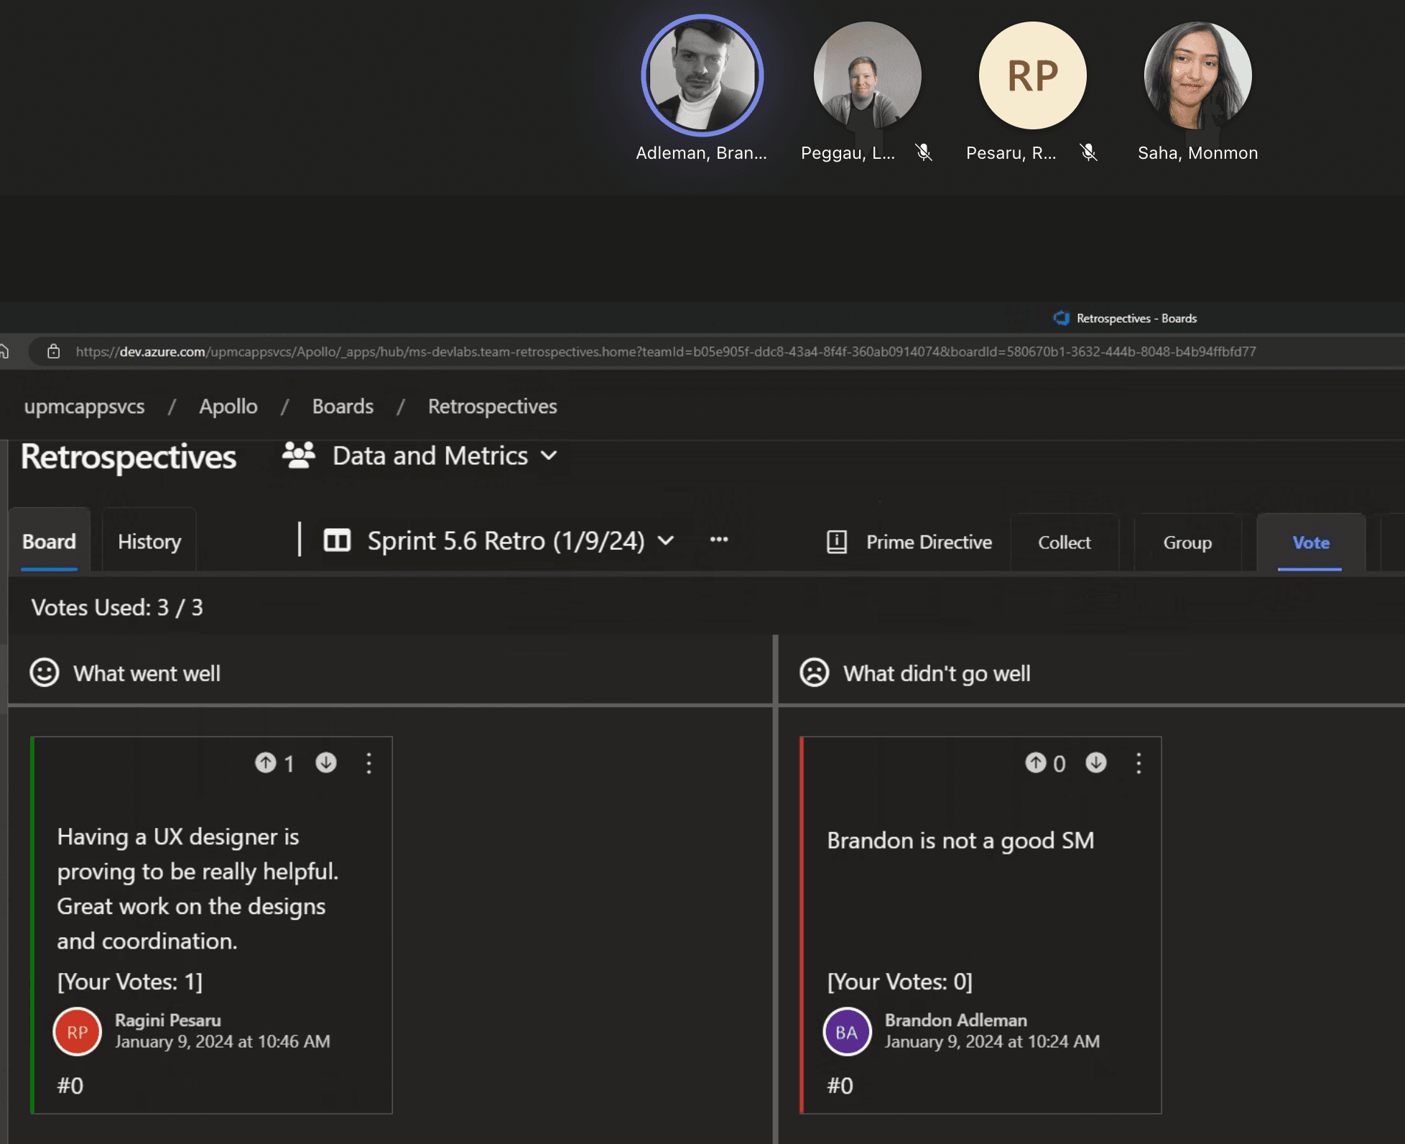Upvote the UX designer feedback card
This screenshot has width=1405, height=1144.
click(x=266, y=762)
